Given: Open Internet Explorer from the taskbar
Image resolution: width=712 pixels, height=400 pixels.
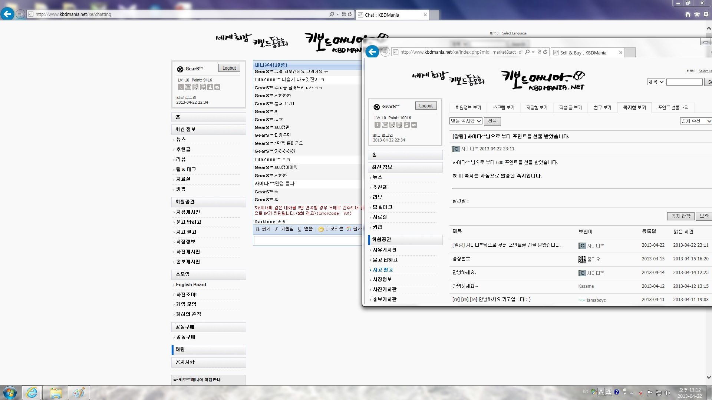Looking at the screenshot, I should point(32,393).
